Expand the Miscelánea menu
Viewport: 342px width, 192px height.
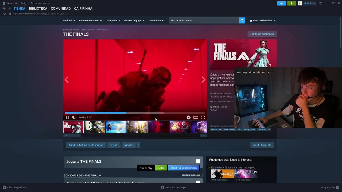pos(156,21)
